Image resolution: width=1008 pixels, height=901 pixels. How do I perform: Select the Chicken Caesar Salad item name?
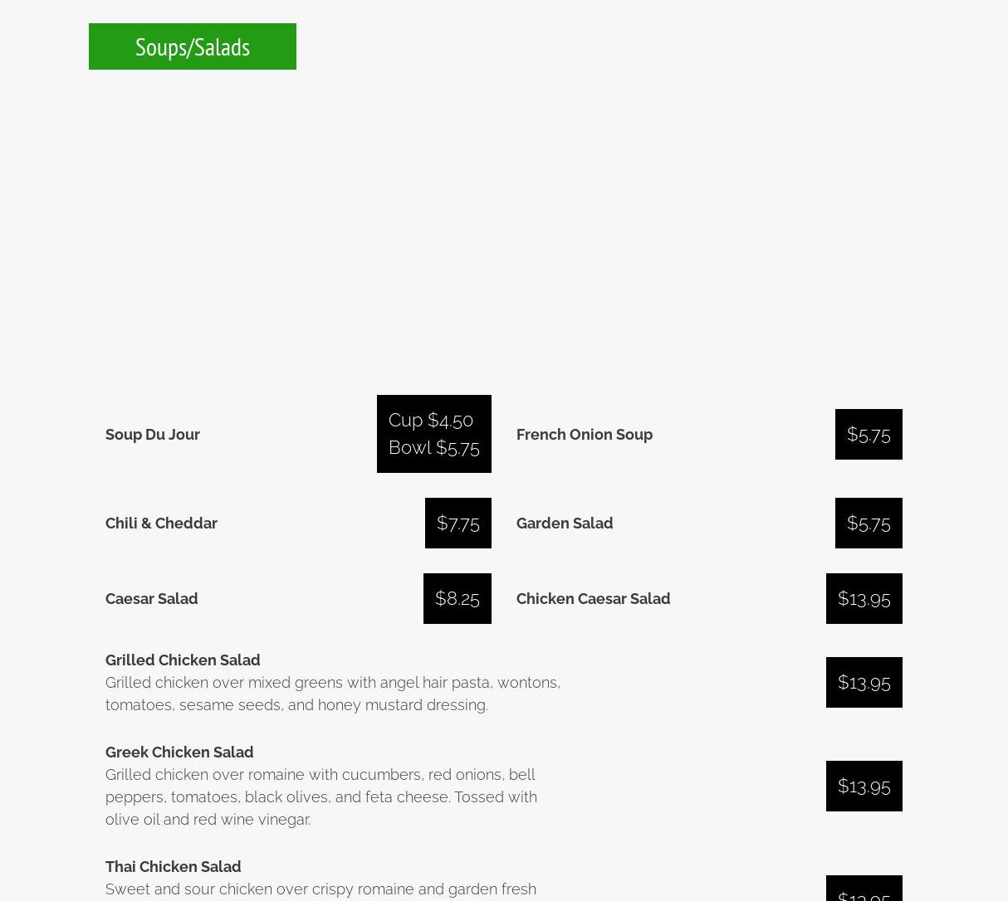coord(593,598)
